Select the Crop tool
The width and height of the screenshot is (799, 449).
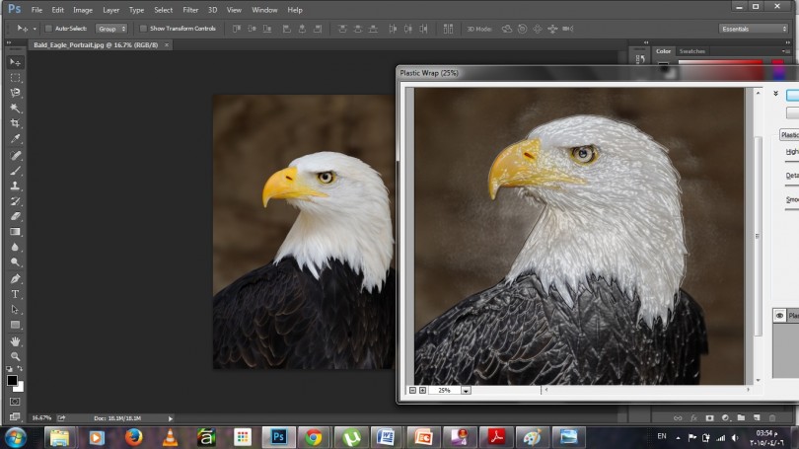tap(15, 123)
